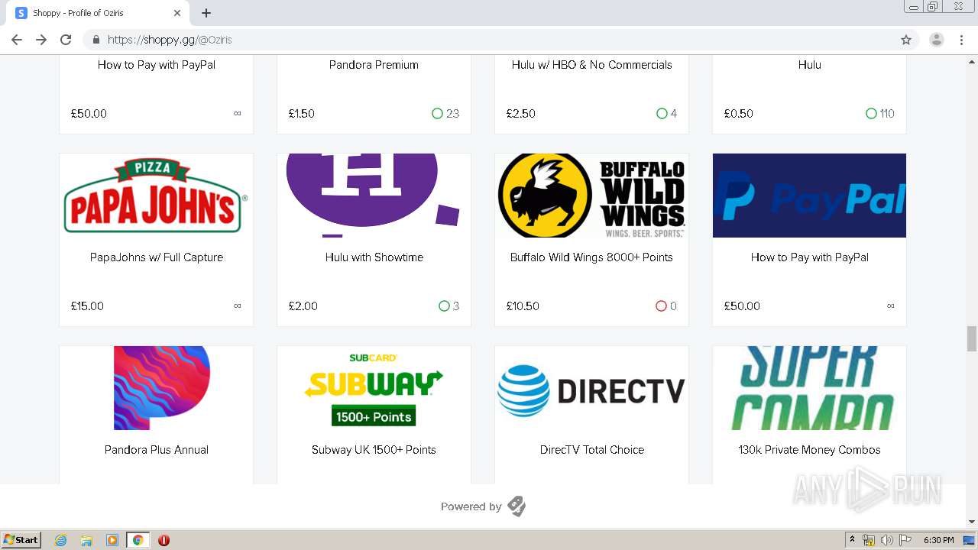Bookmark this page with the star icon
The width and height of the screenshot is (978, 550).
(x=906, y=40)
